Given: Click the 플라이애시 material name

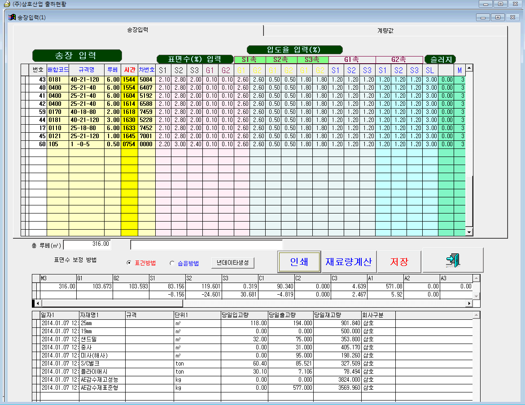Looking at the screenshot, I should pos(102,371).
